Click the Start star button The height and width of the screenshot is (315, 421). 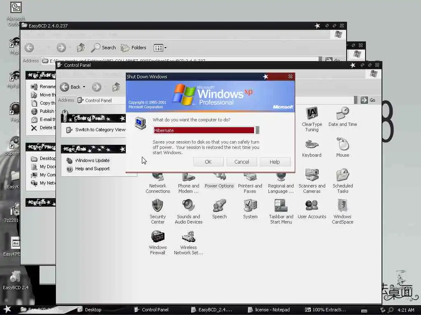7,309
